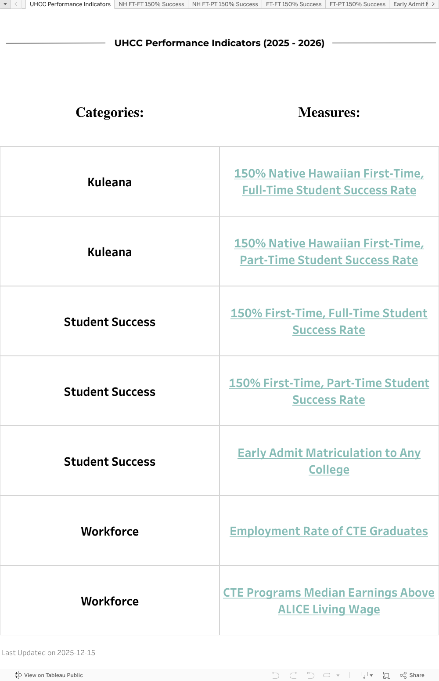Click the Download presentation icon
This screenshot has width=439, height=681.
click(364, 675)
